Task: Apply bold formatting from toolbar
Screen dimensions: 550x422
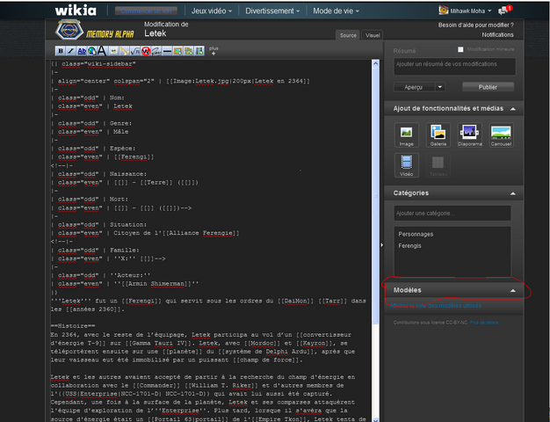Action: coord(61,51)
